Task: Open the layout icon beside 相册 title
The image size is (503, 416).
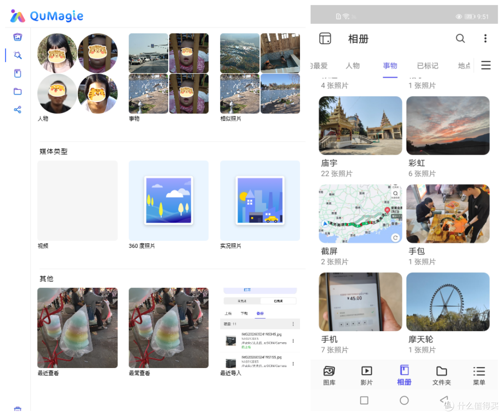Action: pos(325,39)
